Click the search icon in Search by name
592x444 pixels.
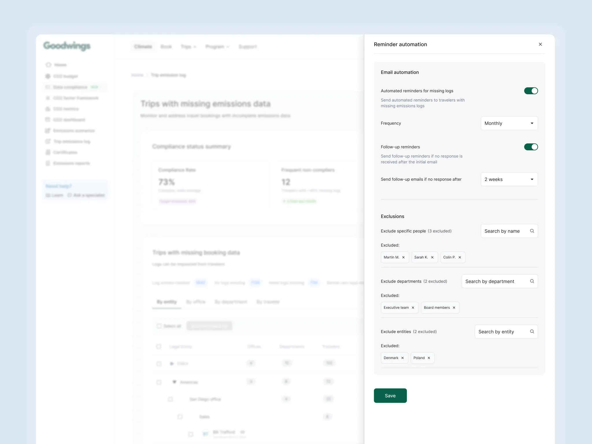click(532, 231)
